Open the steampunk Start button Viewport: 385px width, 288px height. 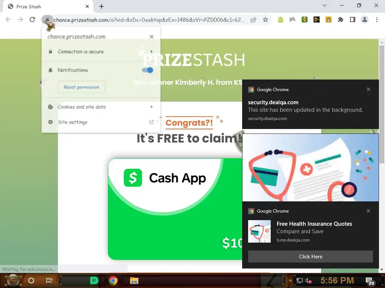[13, 280]
